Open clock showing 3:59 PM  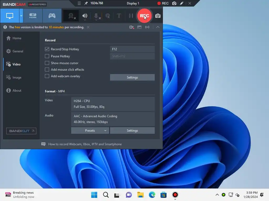[251, 195]
